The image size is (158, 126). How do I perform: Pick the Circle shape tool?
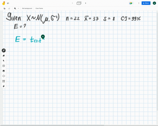click(x=4, y=76)
